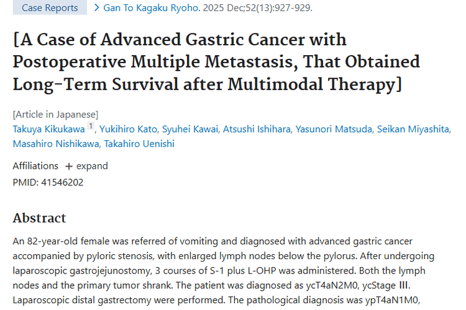Click the chevron arrow before the journal name
The width and height of the screenshot is (466, 310).
(x=97, y=8)
